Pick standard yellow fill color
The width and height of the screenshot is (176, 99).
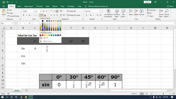[47, 35]
